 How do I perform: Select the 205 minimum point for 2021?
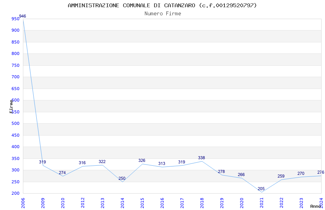[261, 189]
